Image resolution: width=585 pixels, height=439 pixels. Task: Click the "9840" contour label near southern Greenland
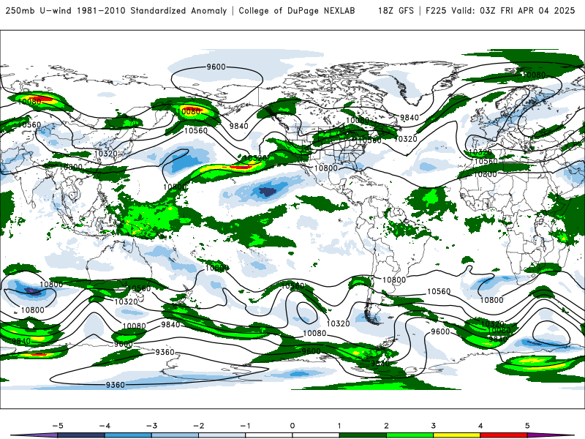point(409,118)
